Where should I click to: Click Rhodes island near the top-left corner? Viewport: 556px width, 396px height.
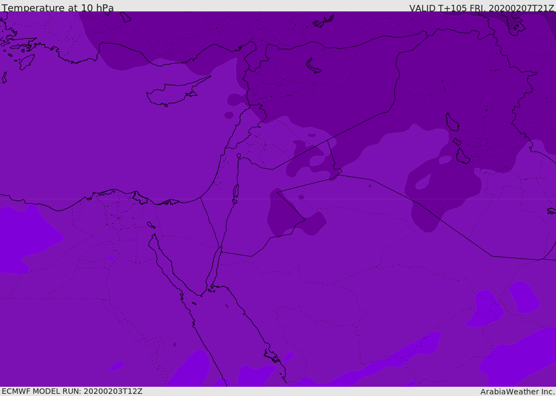point(27,61)
